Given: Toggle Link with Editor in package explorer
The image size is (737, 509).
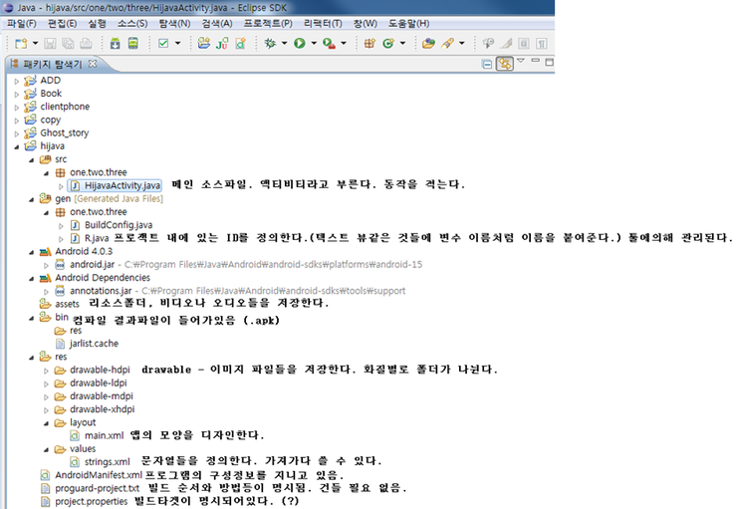Looking at the screenshot, I should (x=505, y=64).
